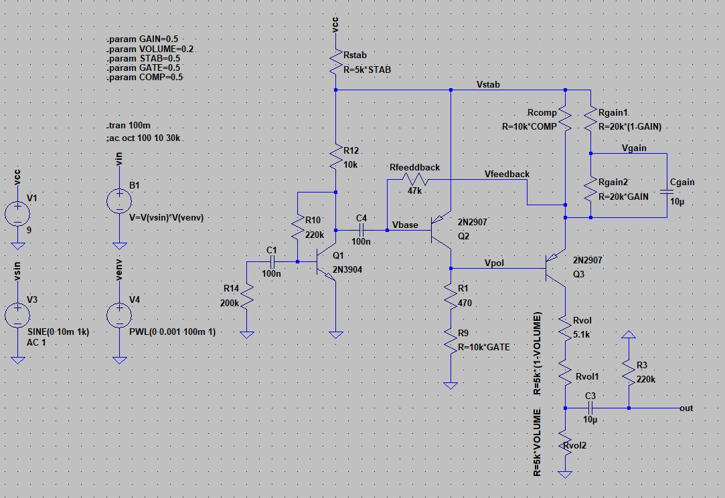The image size is (725, 498).
Task: Click the R=5k*STAB value text
Action: pos(367,70)
